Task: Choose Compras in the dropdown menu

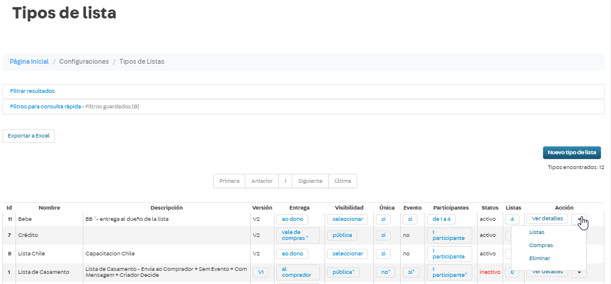Action: pos(541,245)
